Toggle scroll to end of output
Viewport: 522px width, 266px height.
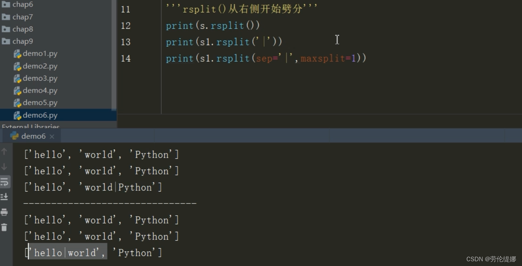(4, 197)
